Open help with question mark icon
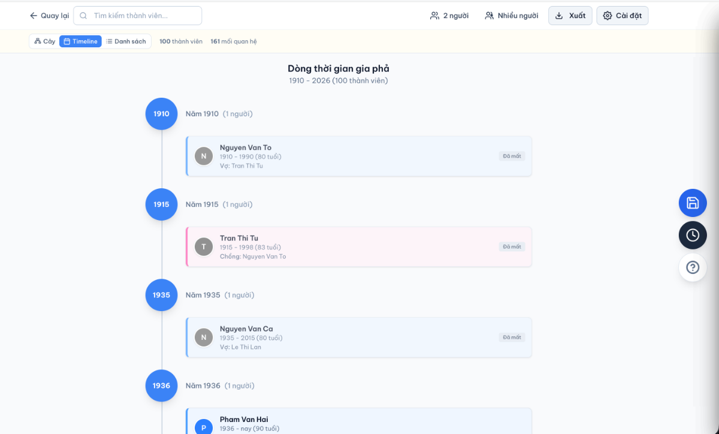This screenshot has height=434, width=719. pos(693,267)
